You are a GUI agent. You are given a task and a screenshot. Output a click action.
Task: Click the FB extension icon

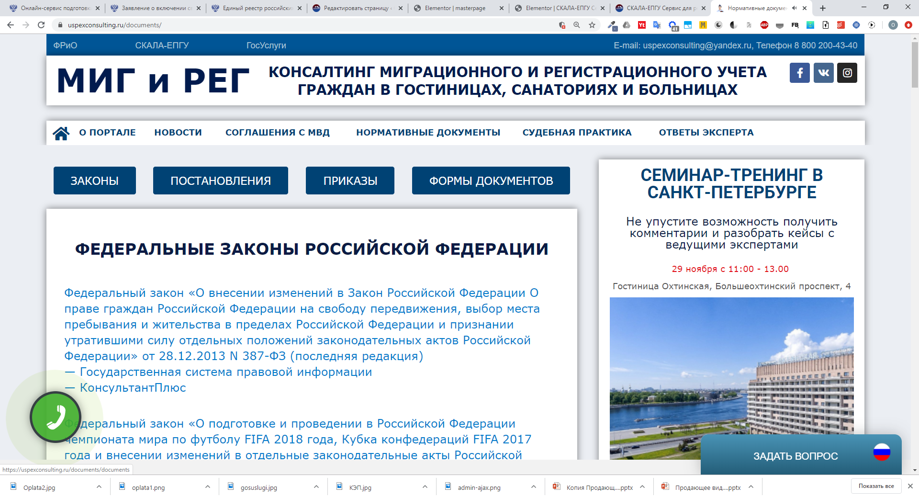tap(795, 25)
